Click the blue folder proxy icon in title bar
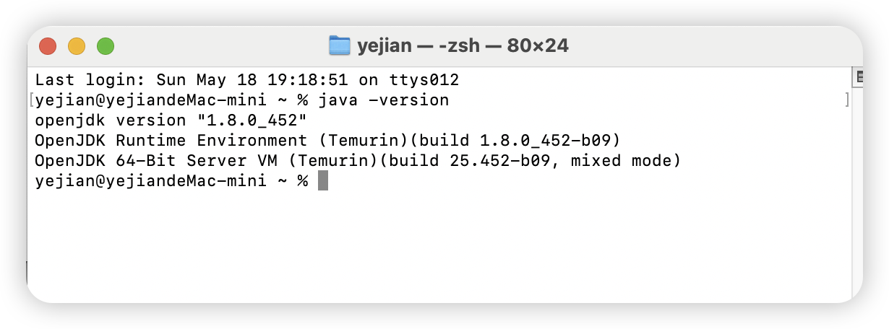This screenshot has height=329, width=889. click(x=339, y=45)
